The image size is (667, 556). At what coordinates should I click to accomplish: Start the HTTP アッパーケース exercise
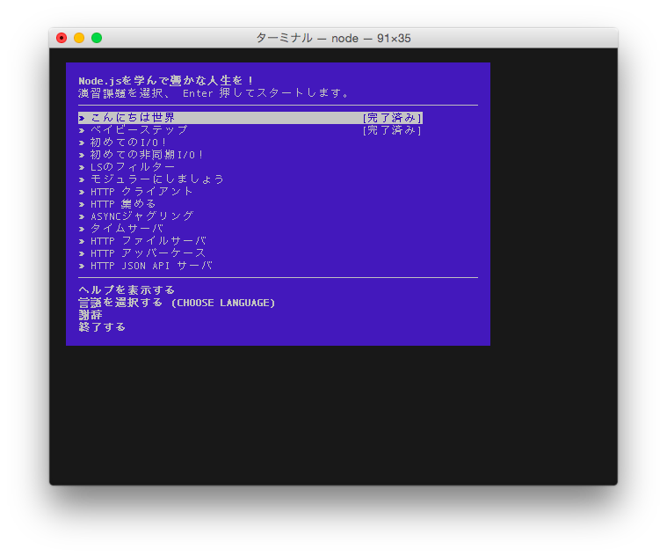pos(148,253)
